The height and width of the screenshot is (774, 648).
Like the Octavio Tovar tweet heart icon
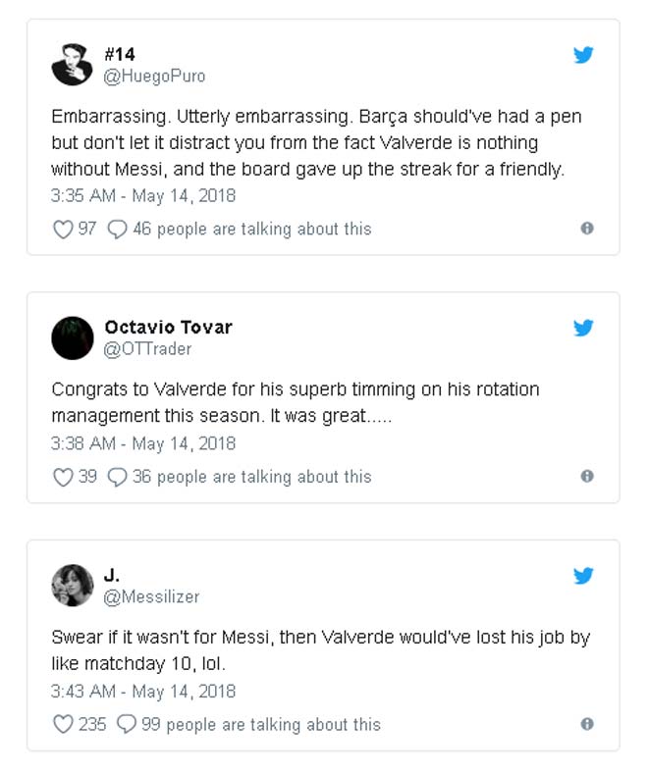63,477
